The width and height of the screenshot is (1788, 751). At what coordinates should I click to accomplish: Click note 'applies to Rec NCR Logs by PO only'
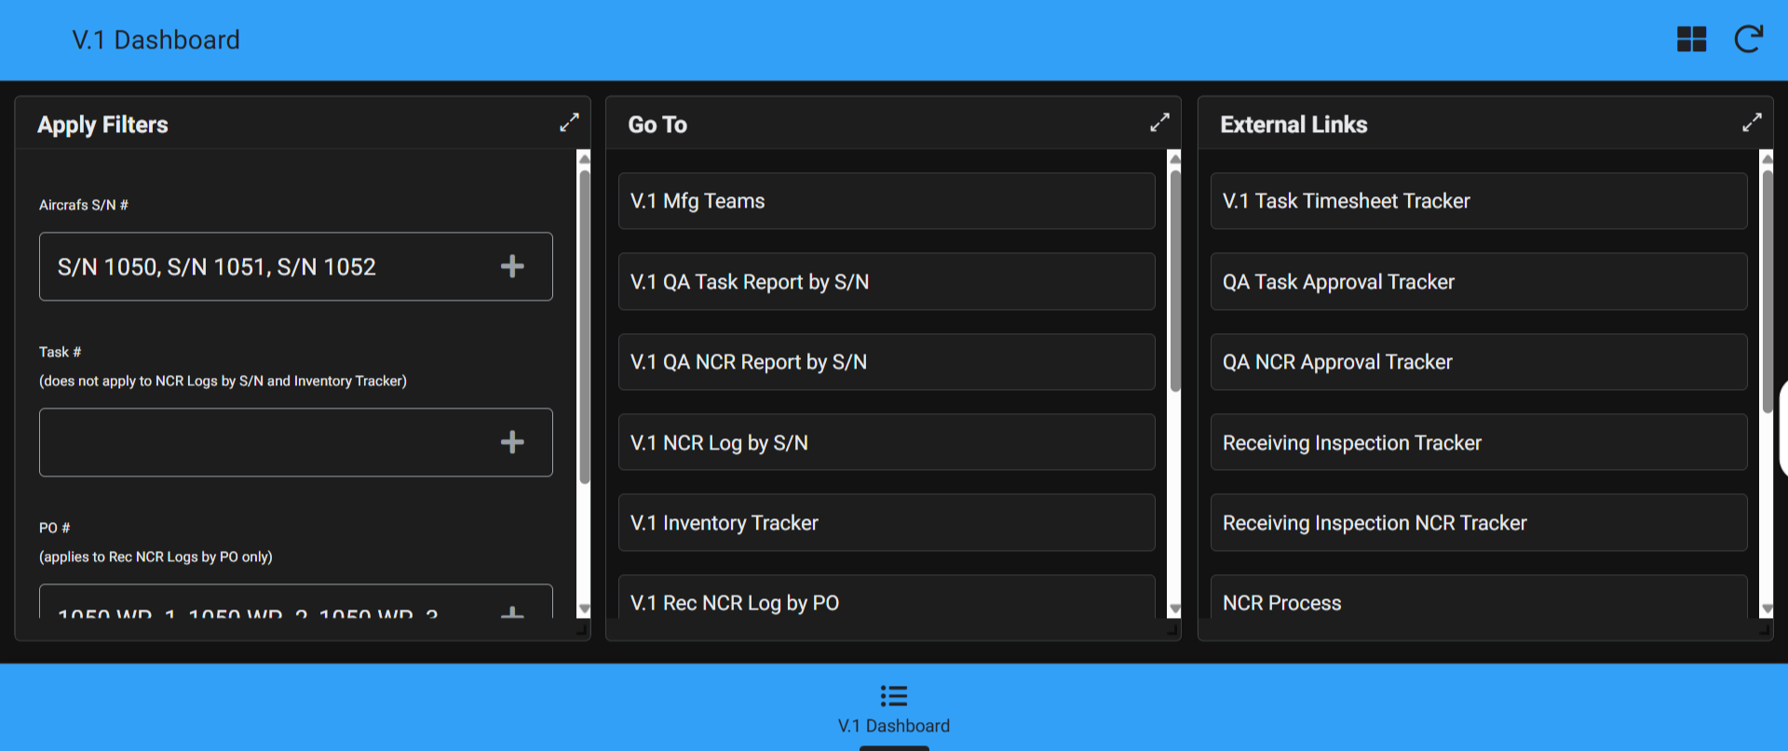(156, 557)
